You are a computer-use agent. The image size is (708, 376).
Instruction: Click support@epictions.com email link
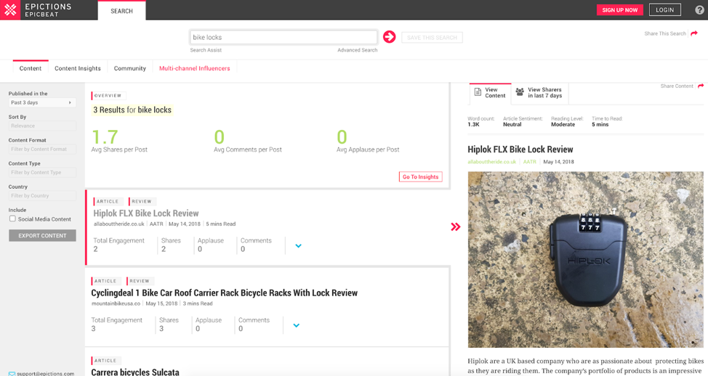click(46, 373)
